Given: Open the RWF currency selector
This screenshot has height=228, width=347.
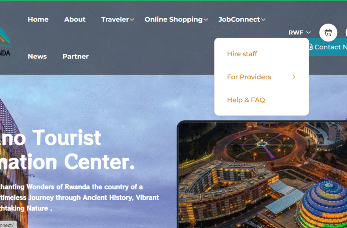Looking at the screenshot, I should (299, 33).
